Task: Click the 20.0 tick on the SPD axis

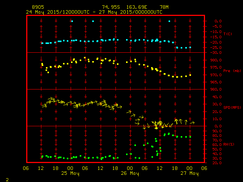Action: pos(217,112)
